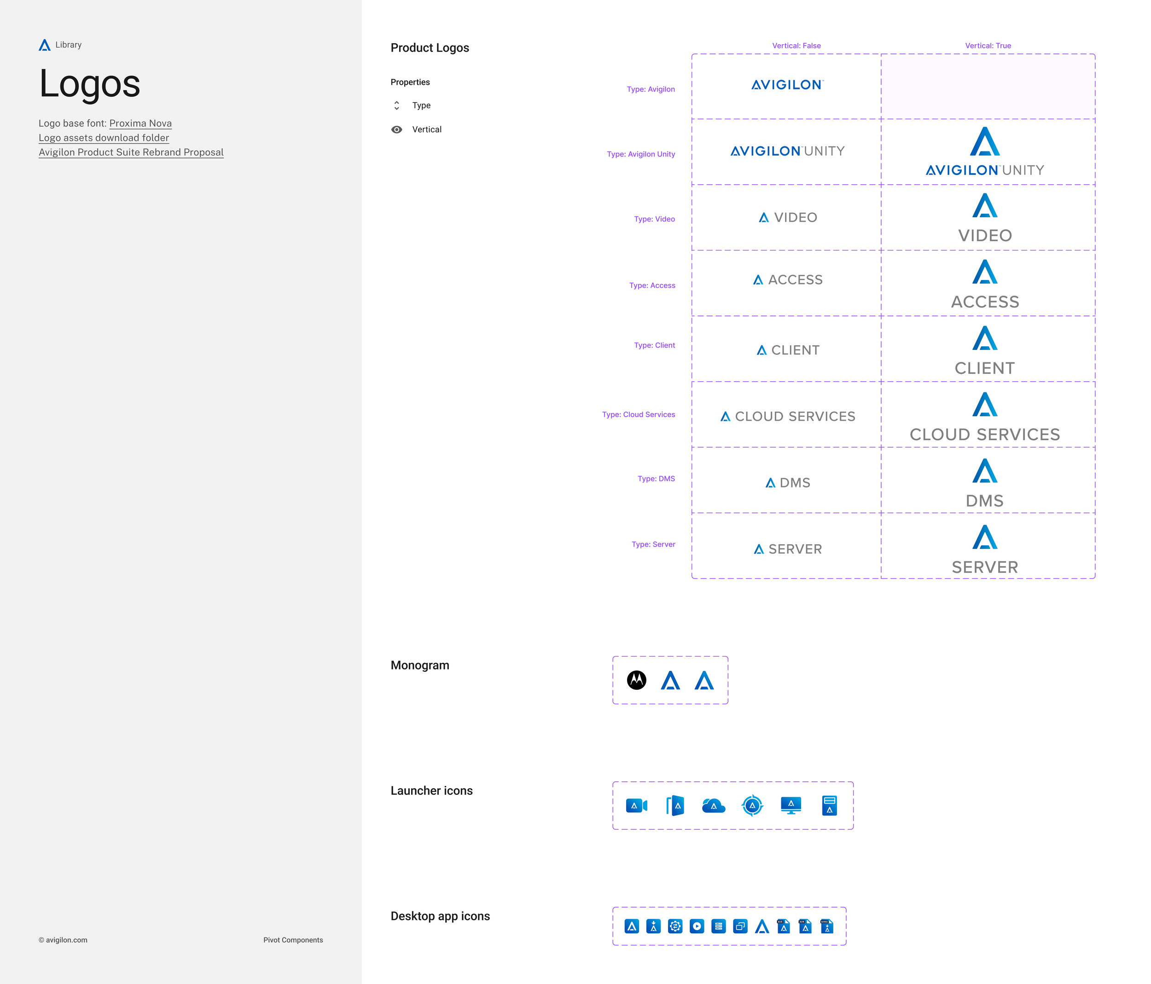The height and width of the screenshot is (984, 1151).
Task: Click the video camera launcher icon
Action: [x=636, y=805]
